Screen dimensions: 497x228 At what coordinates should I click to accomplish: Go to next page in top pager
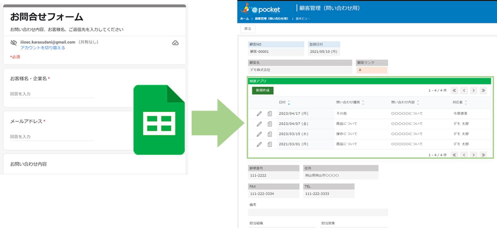pyautogui.click(x=474, y=90)
